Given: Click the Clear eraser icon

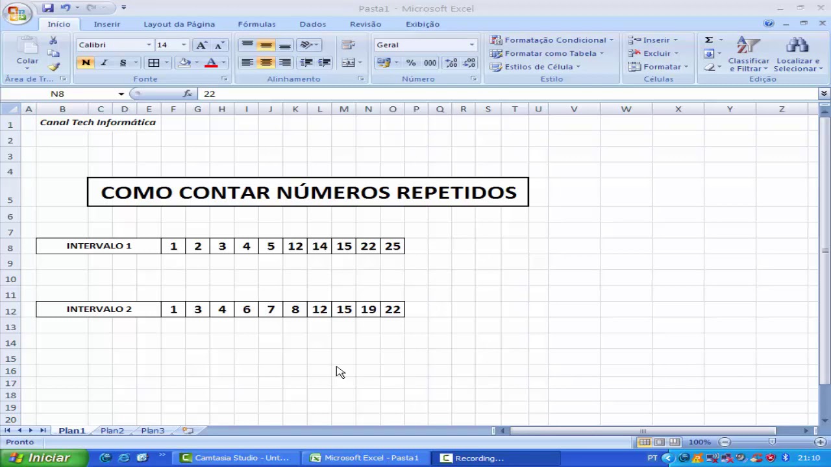Looking at the screenshot, I should (x=709, y=67).
